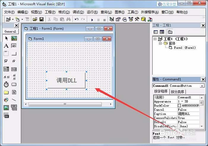Open the Properties Window toolbar icon
The width and height of the screenshot is (208, 146).
[x=118, y=19]
